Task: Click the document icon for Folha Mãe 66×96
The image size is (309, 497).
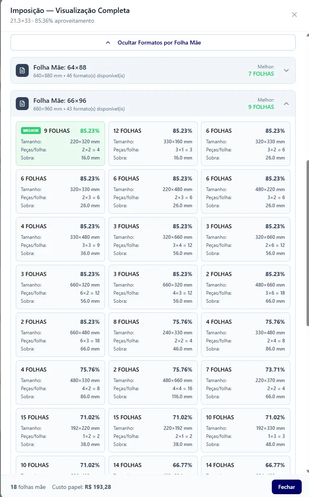Action: pyautogui.click(x=22, y=104)
